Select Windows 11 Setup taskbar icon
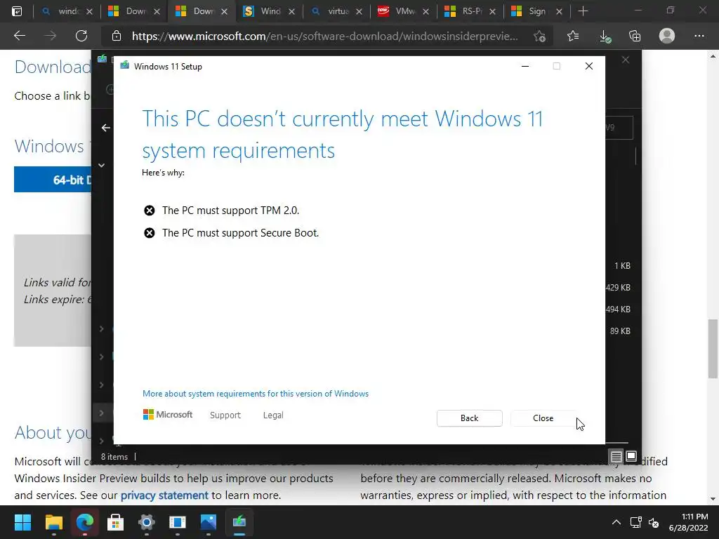Viewport: 719px width, 539px height. pos(239,522)
